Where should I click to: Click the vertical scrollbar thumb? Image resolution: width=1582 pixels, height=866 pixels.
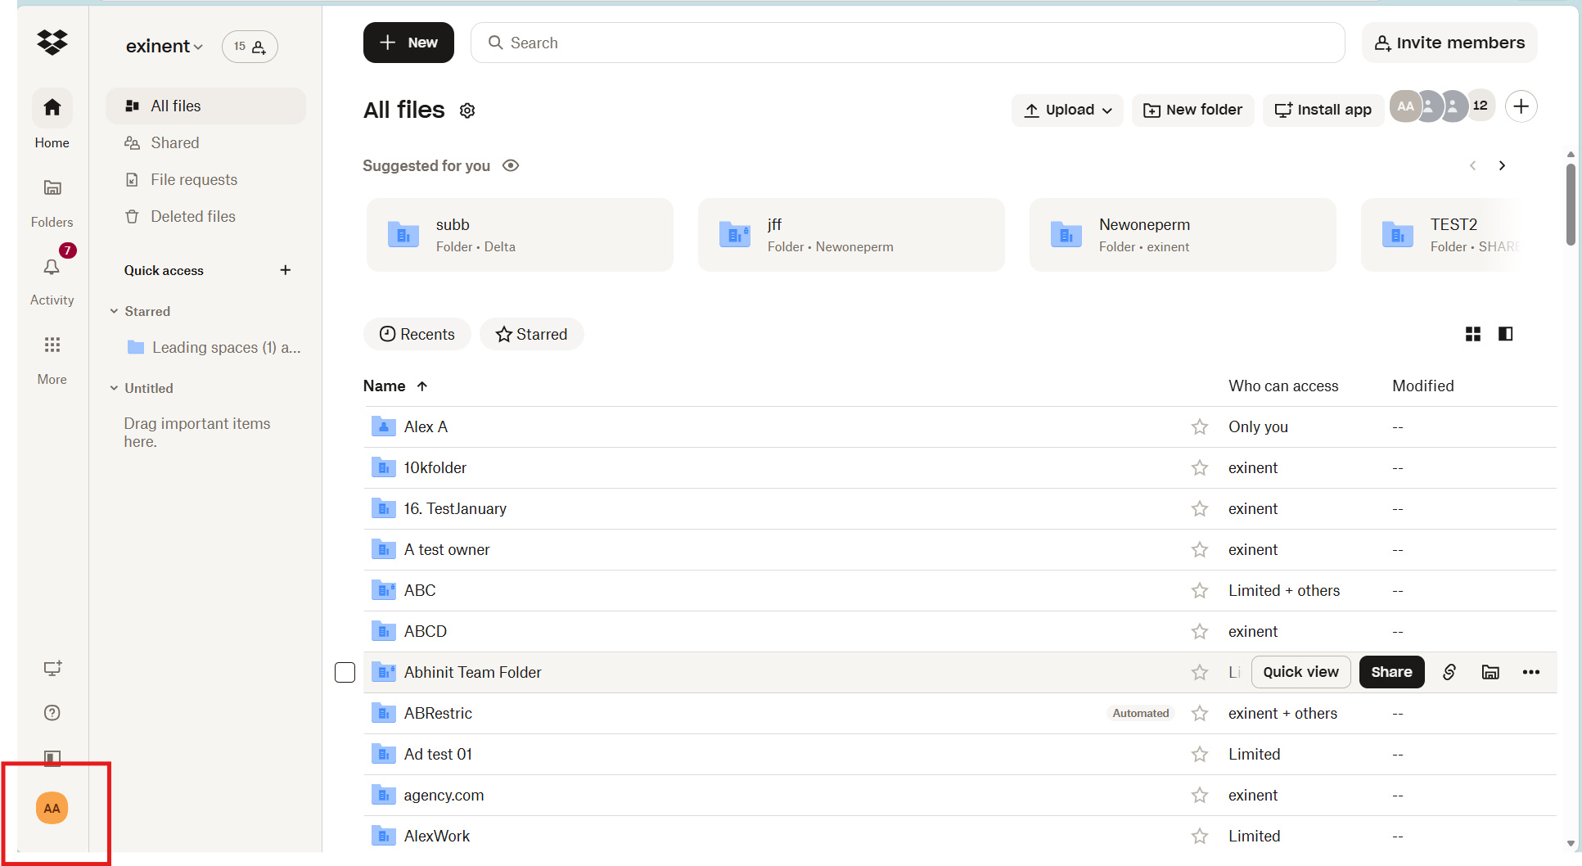click(1570, 205)
